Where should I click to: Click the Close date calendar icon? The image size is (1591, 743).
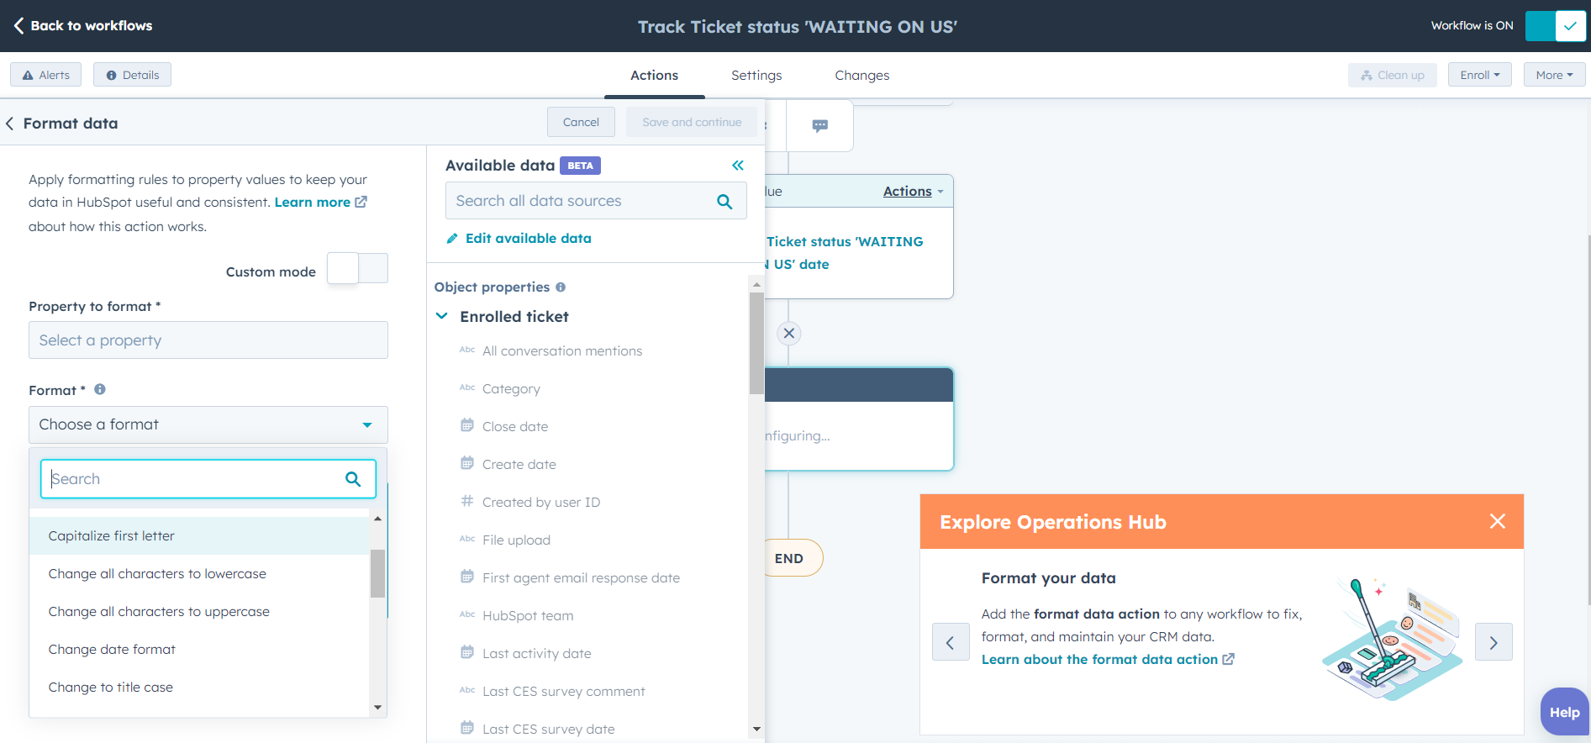pos(467,425)
